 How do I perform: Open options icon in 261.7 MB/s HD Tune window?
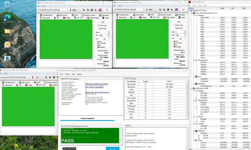click(x=96, y=10)
